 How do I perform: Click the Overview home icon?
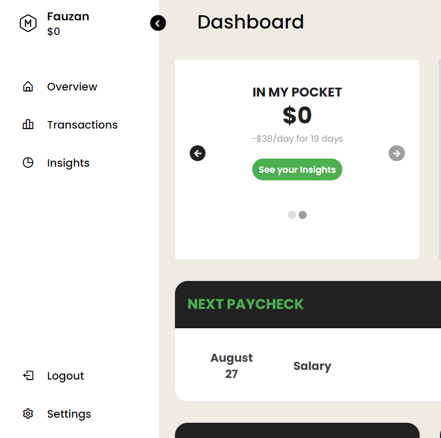pos(28,86)
